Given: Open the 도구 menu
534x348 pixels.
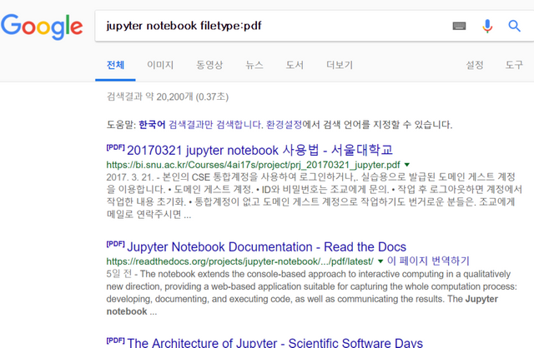Looking at the screenshot, I should pyautogui.click(x=514, y=65).
